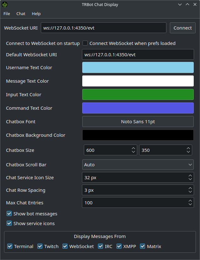Open the Noto Sans 11pt font chooser
This screenshot has width=200, height=260.
click(138, 122)
